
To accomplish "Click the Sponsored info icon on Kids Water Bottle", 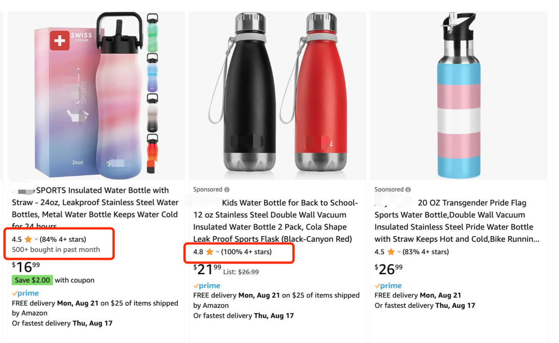I will (227, 190).
